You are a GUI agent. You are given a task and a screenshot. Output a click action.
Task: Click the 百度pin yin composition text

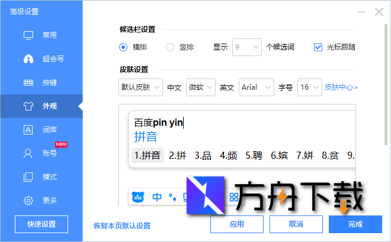pos(159,123)
